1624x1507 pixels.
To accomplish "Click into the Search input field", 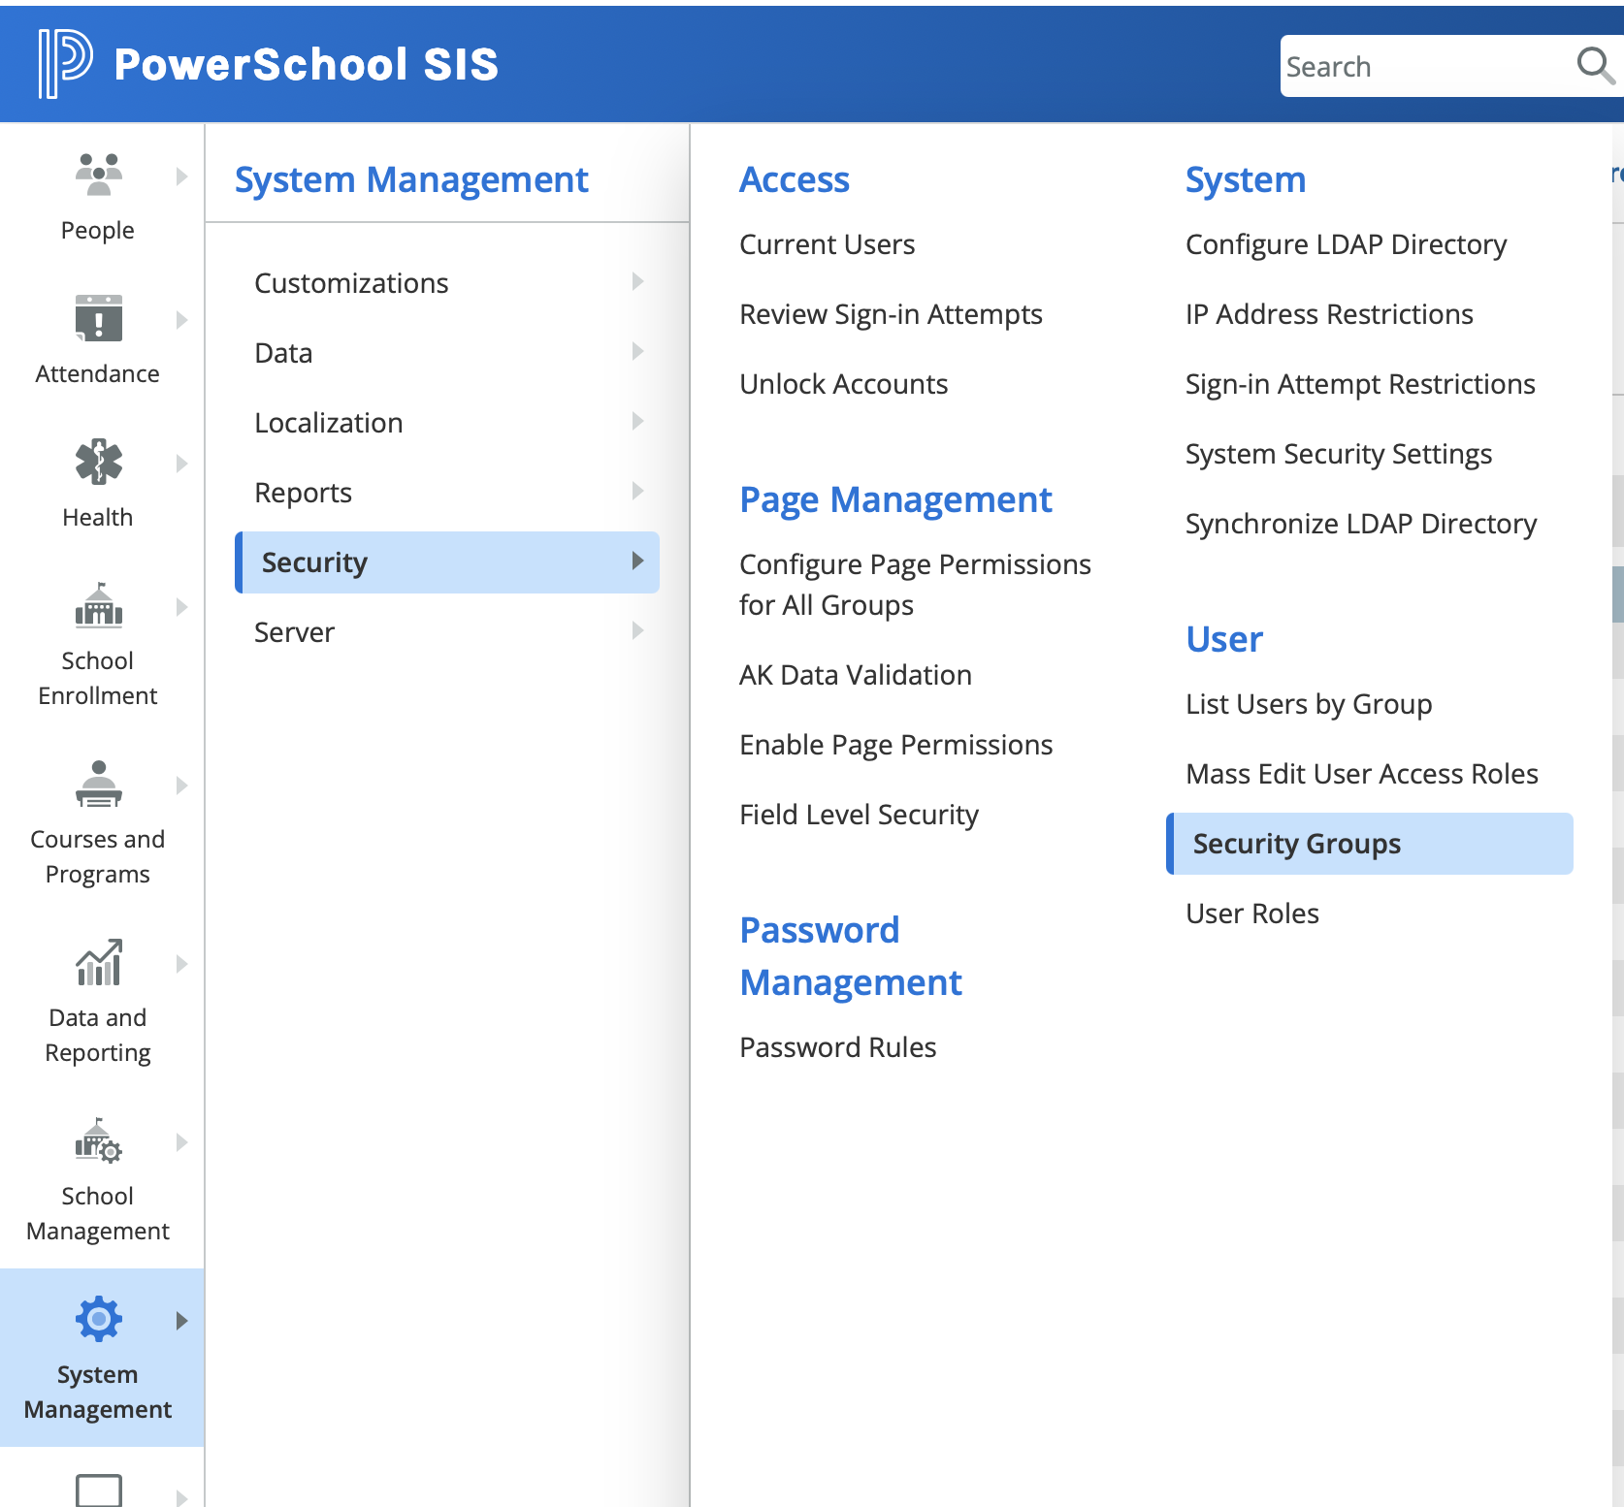I will click(1426, 66).
